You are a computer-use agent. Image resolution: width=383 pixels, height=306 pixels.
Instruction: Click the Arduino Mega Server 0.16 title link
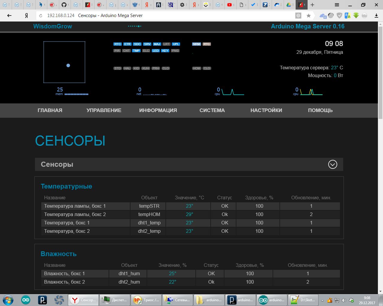coord(308,26)
